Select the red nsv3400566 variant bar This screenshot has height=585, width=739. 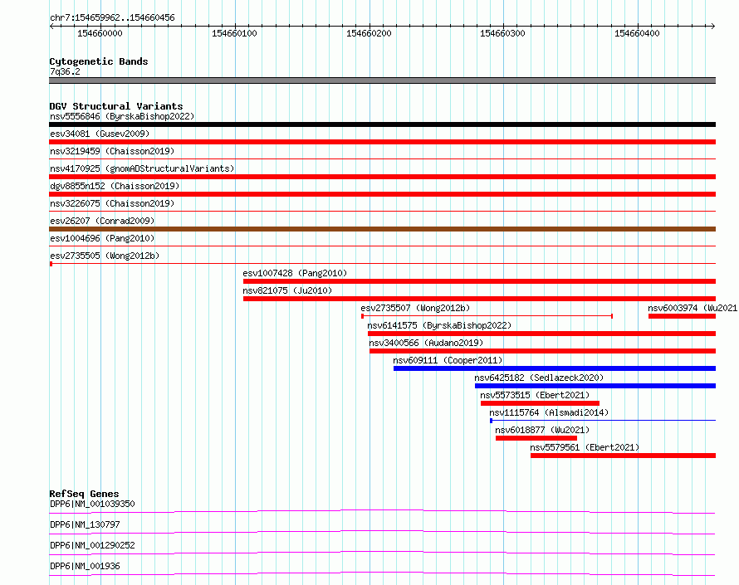542,351
